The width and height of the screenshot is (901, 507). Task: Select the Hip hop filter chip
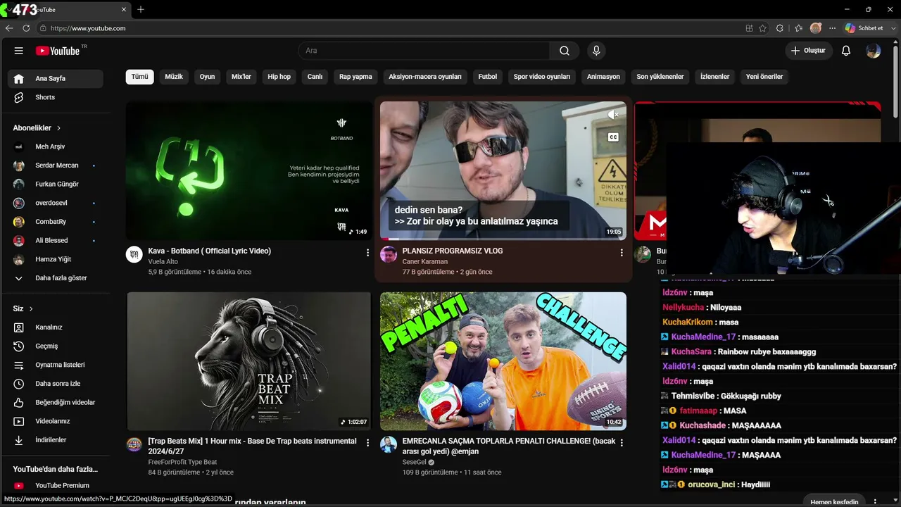pyautogui.click(x=279, y=77)
